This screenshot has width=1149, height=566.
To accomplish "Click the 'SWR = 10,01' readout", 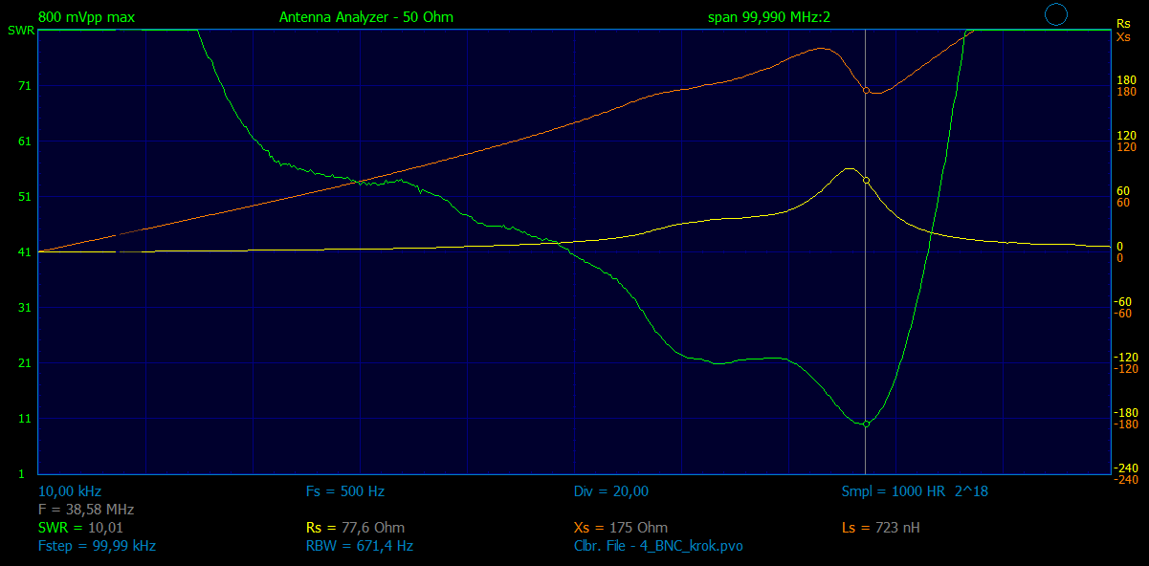I will click(x=80, y=528).
